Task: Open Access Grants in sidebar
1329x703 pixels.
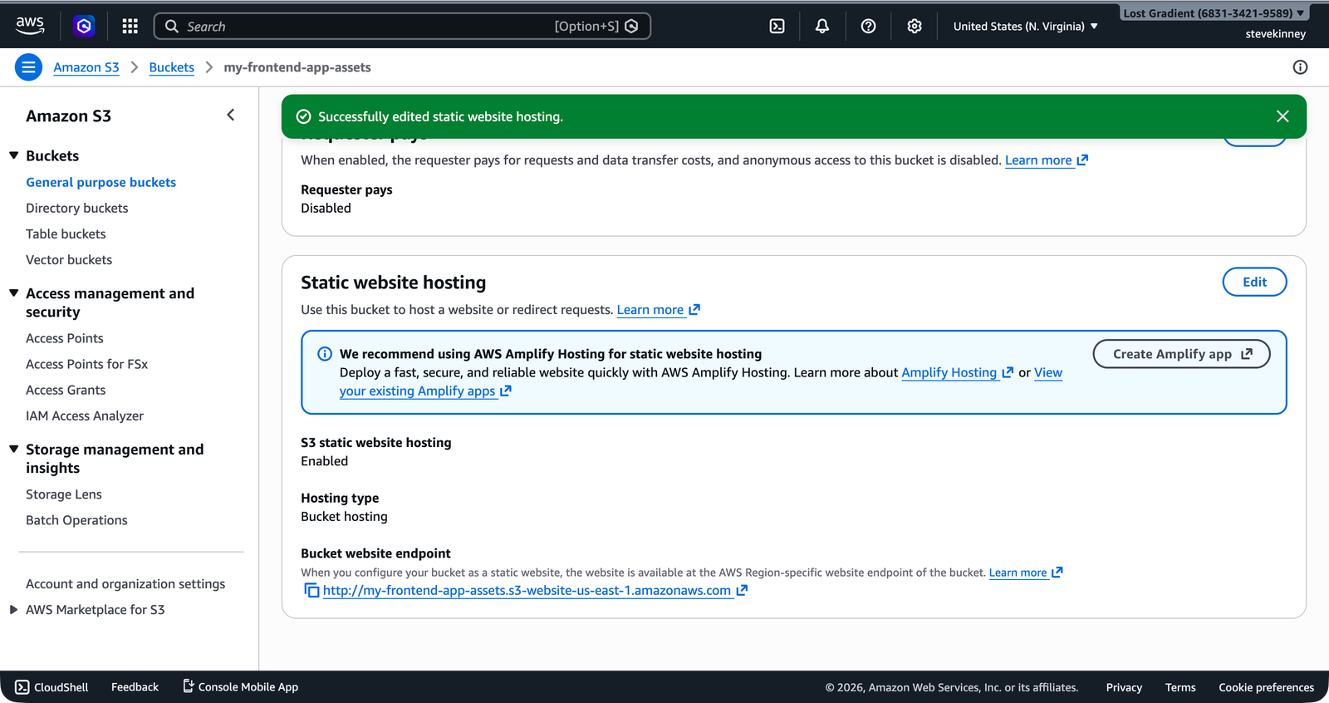Action: [x=66, y=390]
